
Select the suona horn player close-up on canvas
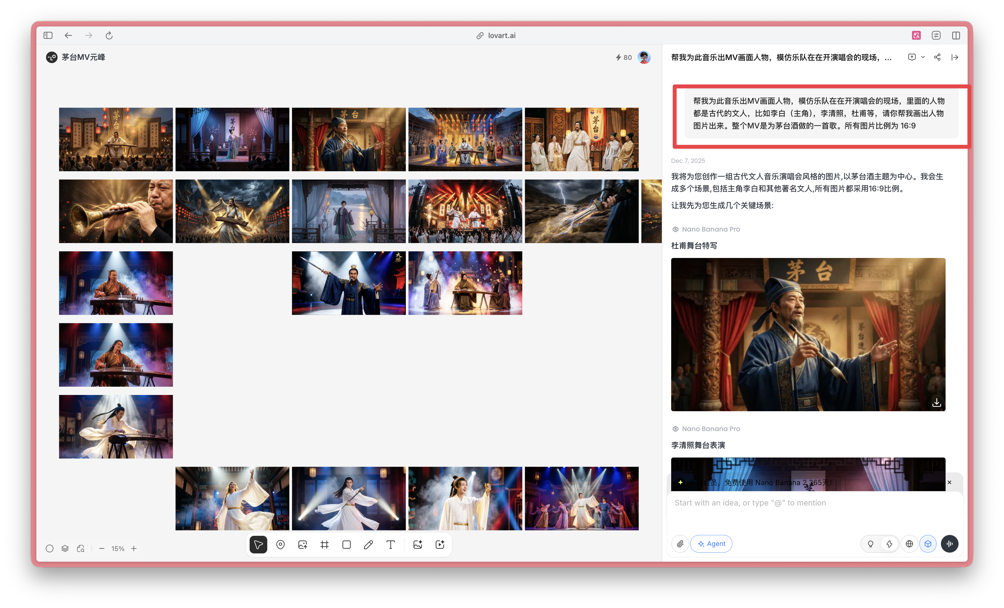coord(116,211)
